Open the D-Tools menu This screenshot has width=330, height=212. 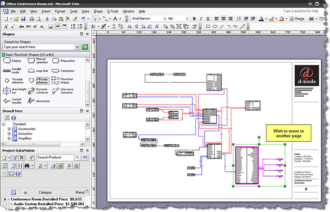112,11
